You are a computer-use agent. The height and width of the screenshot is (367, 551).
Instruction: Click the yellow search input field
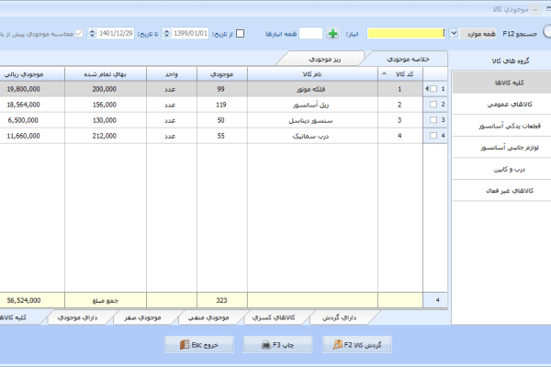406,33
